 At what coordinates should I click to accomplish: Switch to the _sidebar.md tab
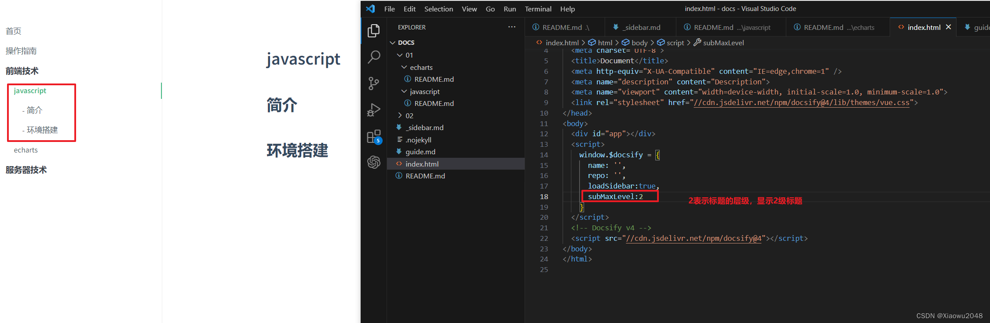pyautogui.click(x=640, y=27)
